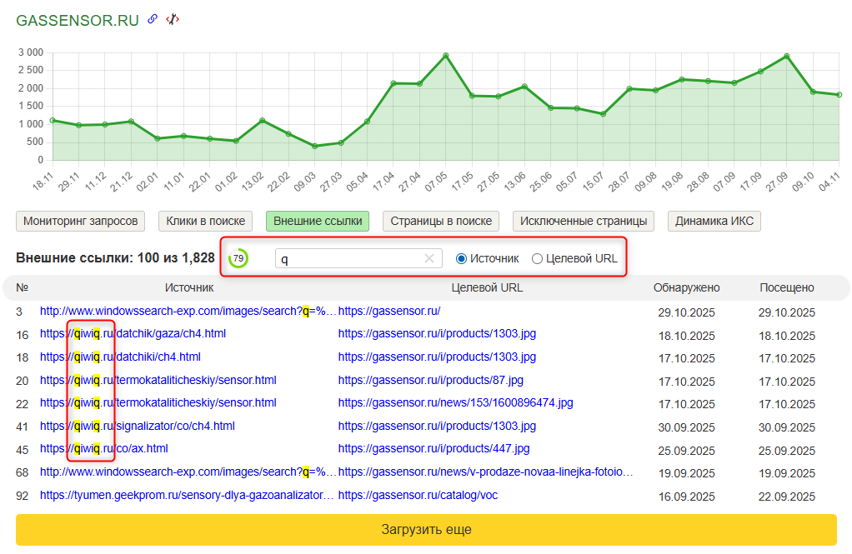Open the Мониторинг запросов tab

[x=80, y=221]
